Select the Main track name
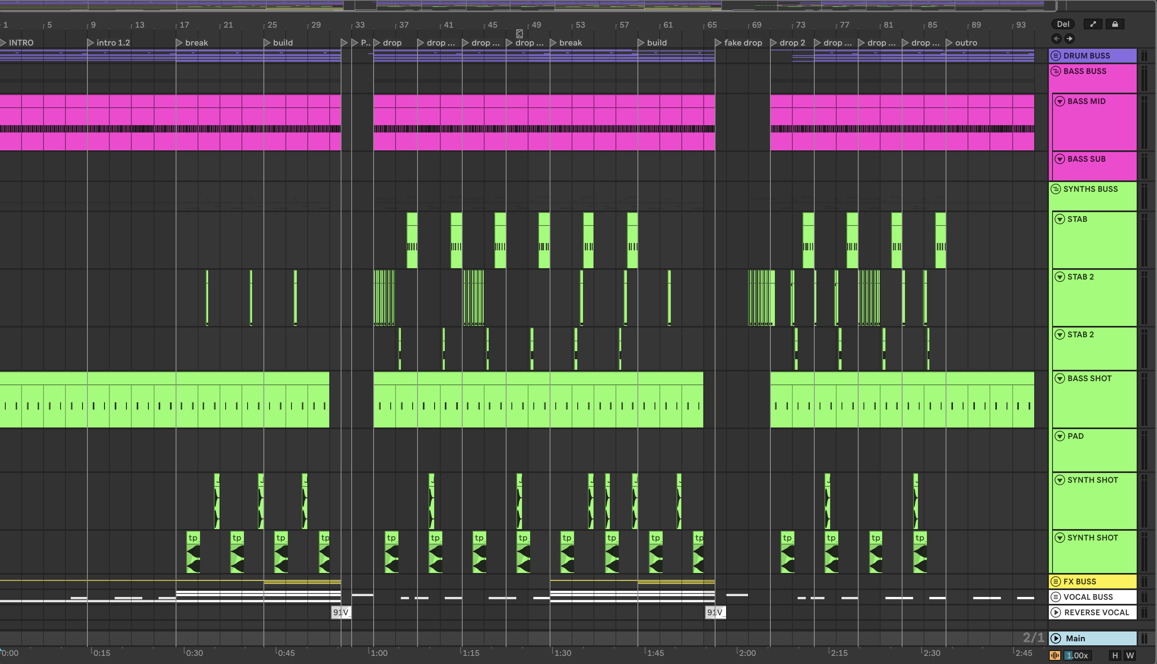 coord(1075,638)
